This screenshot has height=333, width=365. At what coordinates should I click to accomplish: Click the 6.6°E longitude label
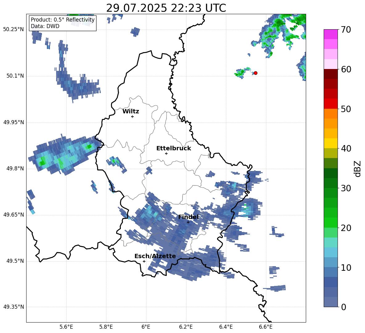pyautogui.click(x=266, y=327)
